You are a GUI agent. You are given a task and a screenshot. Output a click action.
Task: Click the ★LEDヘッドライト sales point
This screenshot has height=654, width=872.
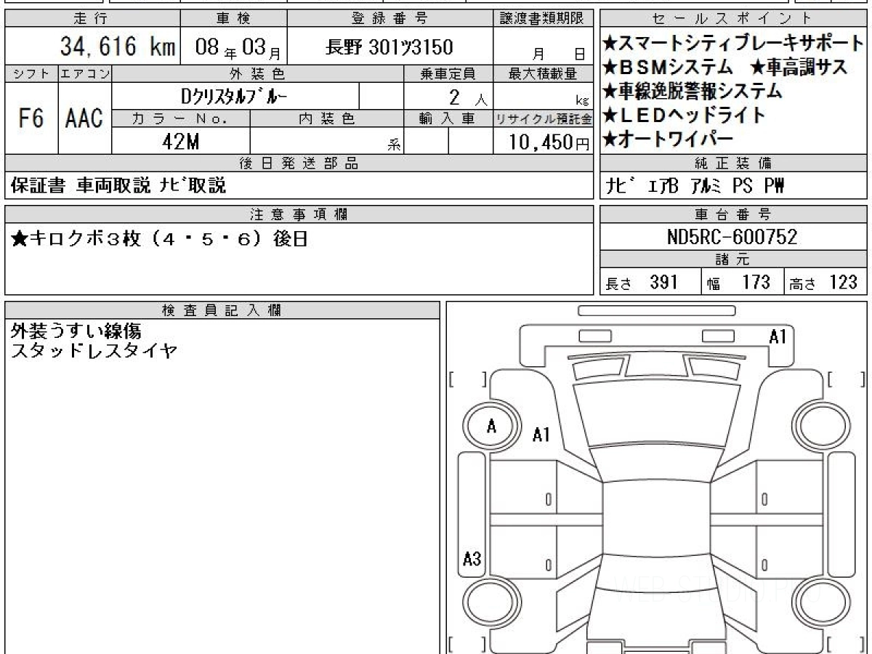684,115
